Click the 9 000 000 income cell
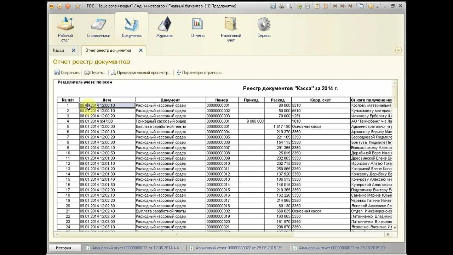 point(251,121)
